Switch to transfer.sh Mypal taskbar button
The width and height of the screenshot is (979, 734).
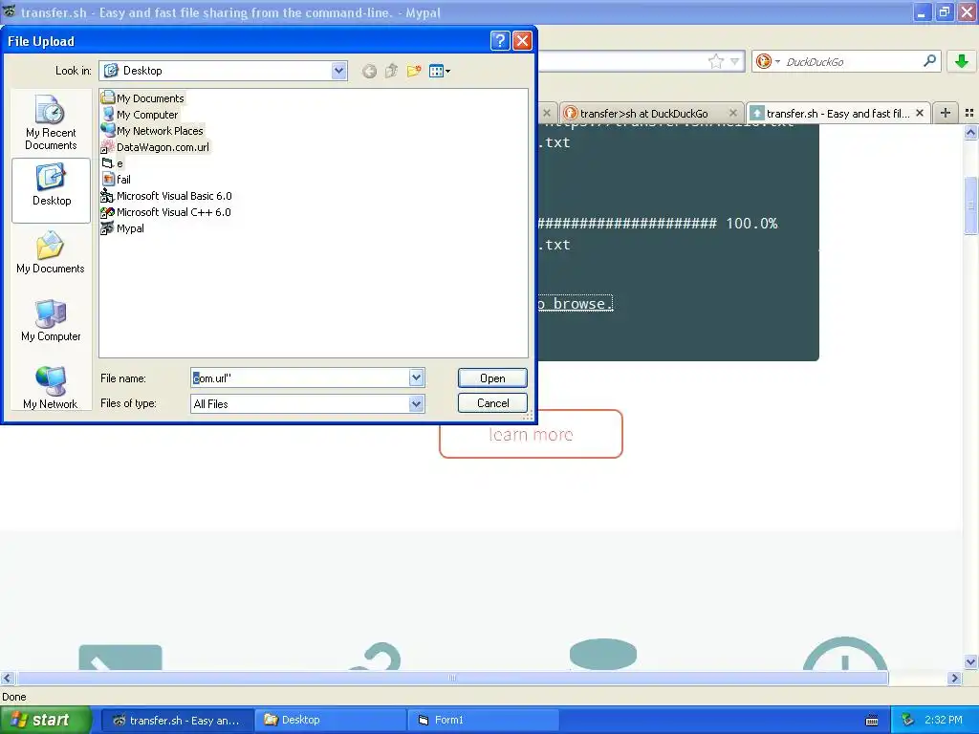click(x=178, y=721)
